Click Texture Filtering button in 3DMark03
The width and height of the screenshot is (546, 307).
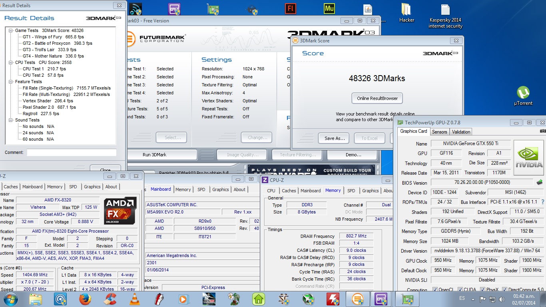point(298,155)
